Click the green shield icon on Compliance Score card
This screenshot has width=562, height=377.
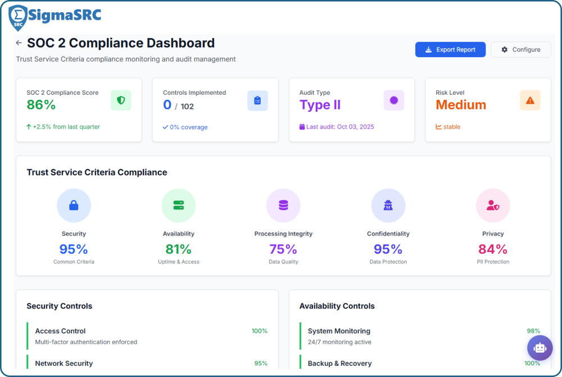point(121,100)
